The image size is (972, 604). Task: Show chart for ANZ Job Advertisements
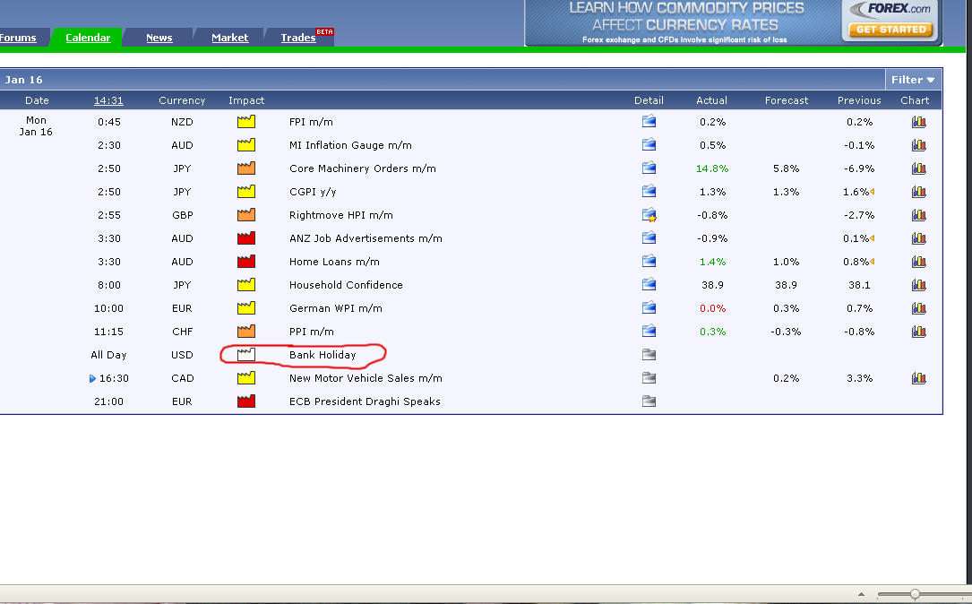click(x=918, y=238)
